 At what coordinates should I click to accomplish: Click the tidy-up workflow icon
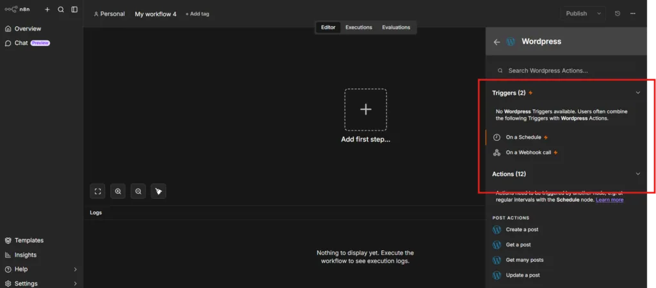tap(159, 191)
